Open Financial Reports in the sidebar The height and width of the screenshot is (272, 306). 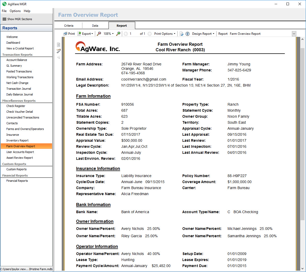[17, 181]
